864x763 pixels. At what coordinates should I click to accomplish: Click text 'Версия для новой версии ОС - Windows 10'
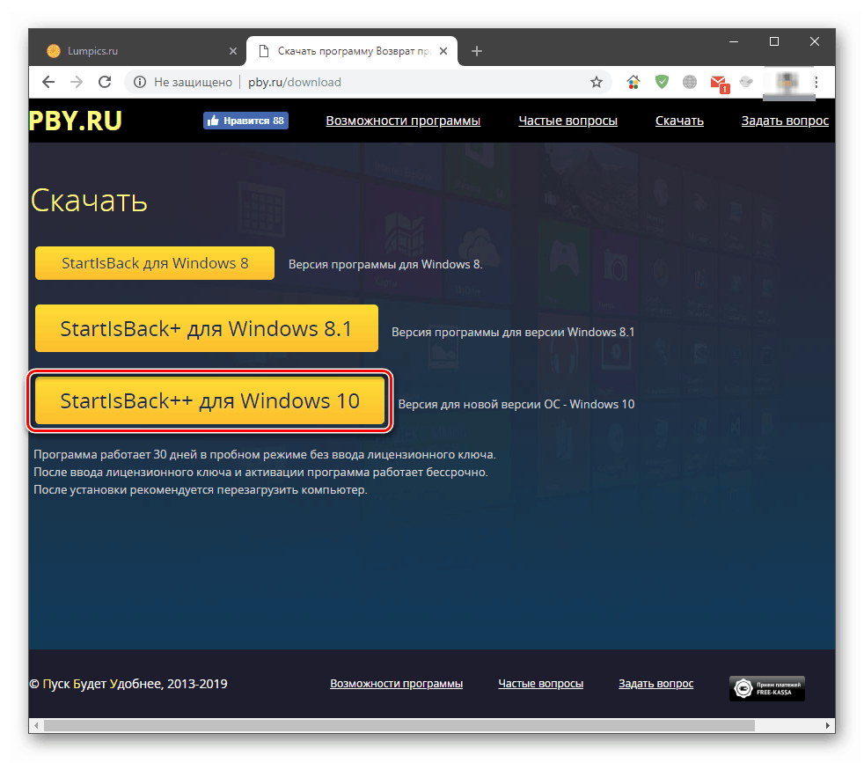(516, 405)
